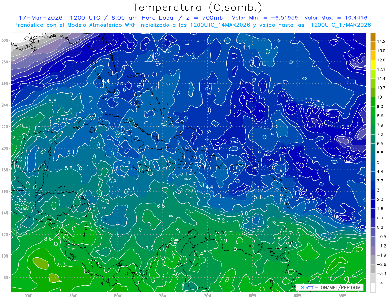
Task: Click the "26N" latitude axis label
Action: [x=5, y=83]
